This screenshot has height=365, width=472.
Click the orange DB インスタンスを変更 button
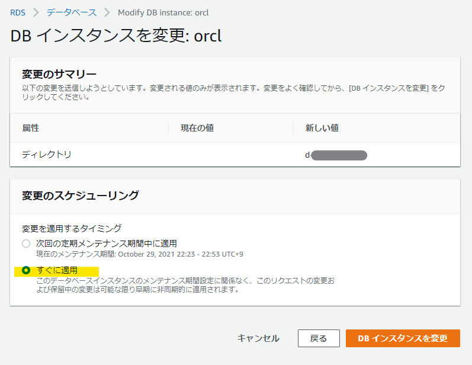coord(403,338)
